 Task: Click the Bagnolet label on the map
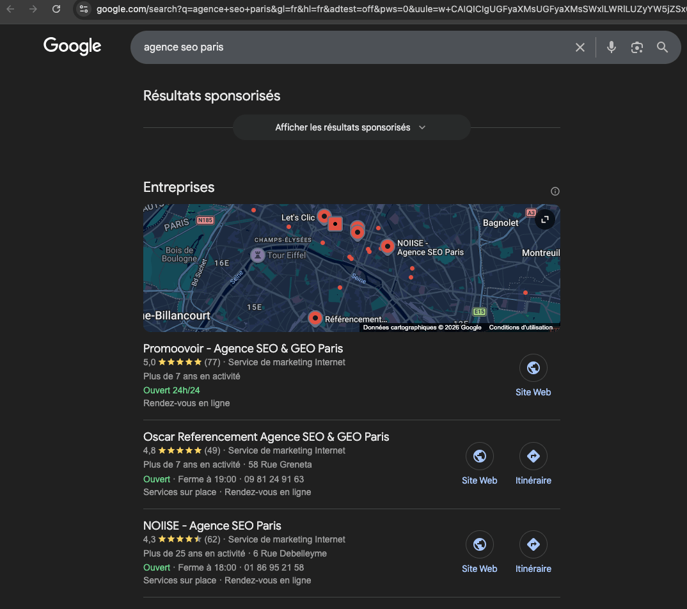pos(500,223)
